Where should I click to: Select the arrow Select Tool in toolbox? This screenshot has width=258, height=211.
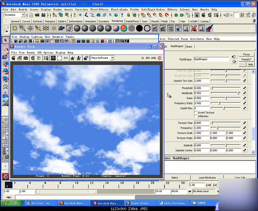tap(5, 40)
